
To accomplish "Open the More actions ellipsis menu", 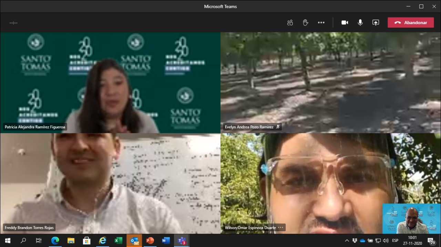I will coord(321,23).
